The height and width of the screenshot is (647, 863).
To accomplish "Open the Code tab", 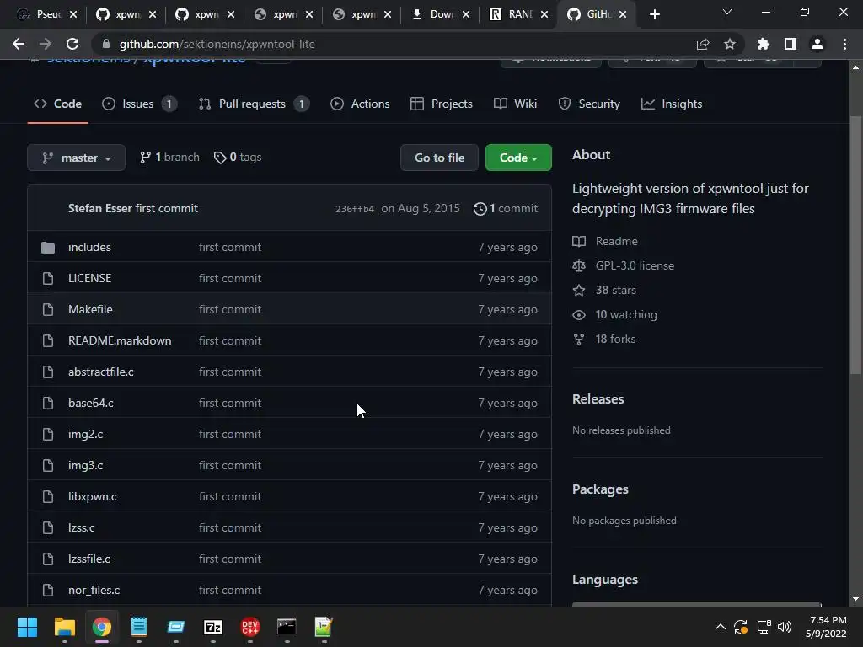I will (x=58, y=104).
